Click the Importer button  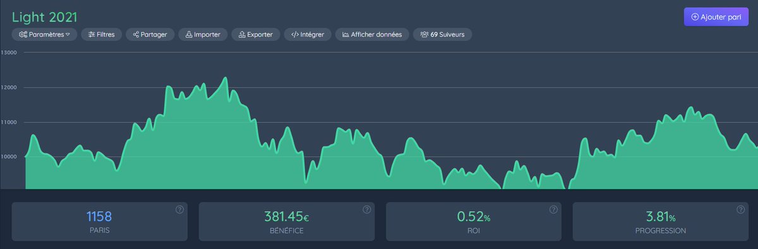pyautogui.click(x=203, y=35)
